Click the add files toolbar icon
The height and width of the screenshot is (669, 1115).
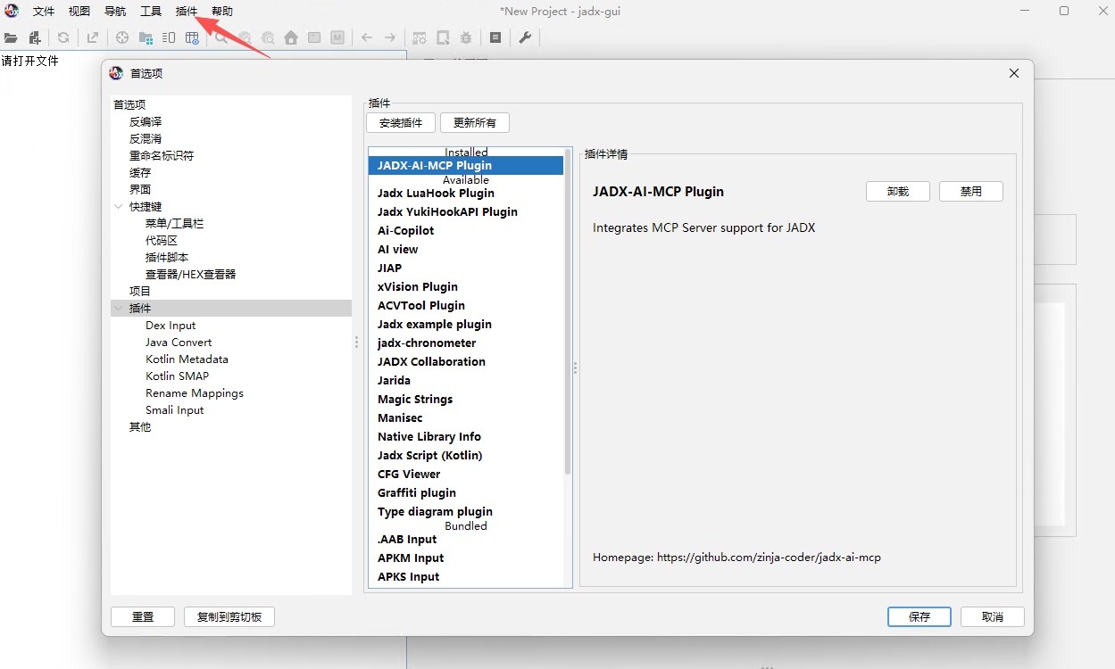coord(35,37)
